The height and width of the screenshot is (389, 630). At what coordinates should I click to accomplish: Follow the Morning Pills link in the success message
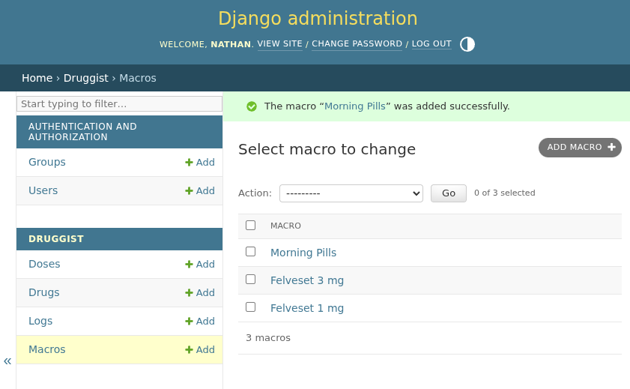pos(355,106)
